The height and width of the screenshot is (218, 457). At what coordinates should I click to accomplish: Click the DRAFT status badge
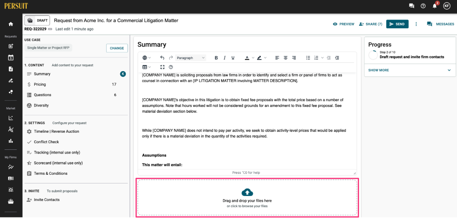(x=37, y=21)
